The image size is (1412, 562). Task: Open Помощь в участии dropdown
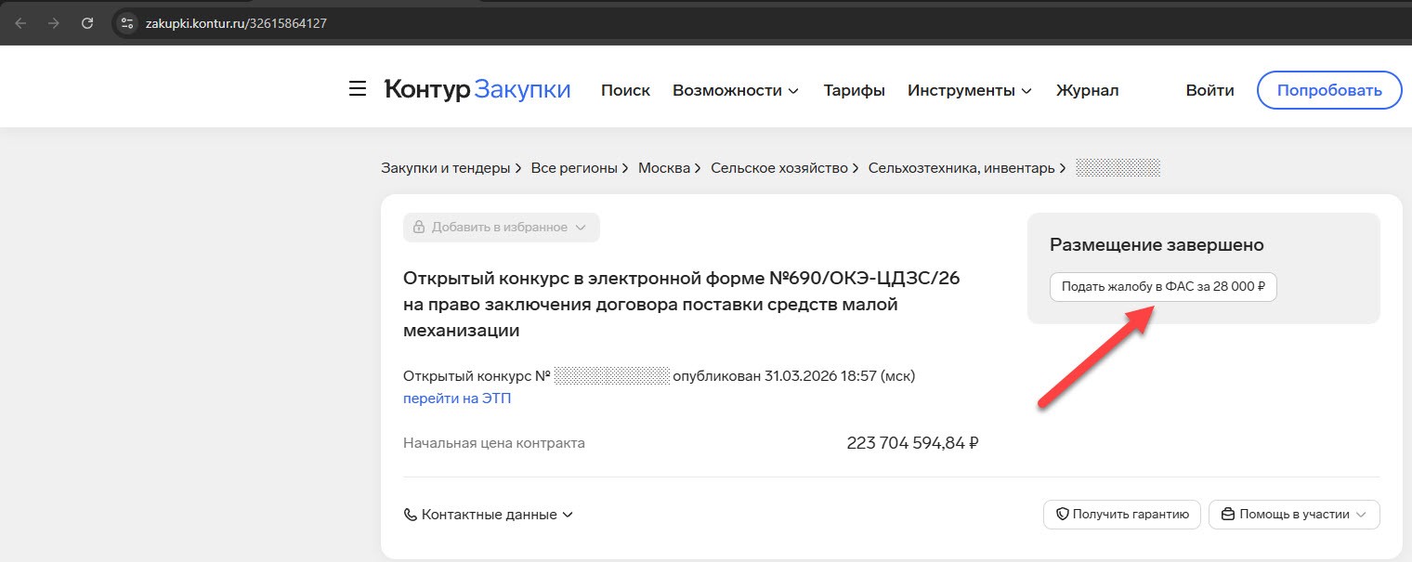(x=1294, y=515)
